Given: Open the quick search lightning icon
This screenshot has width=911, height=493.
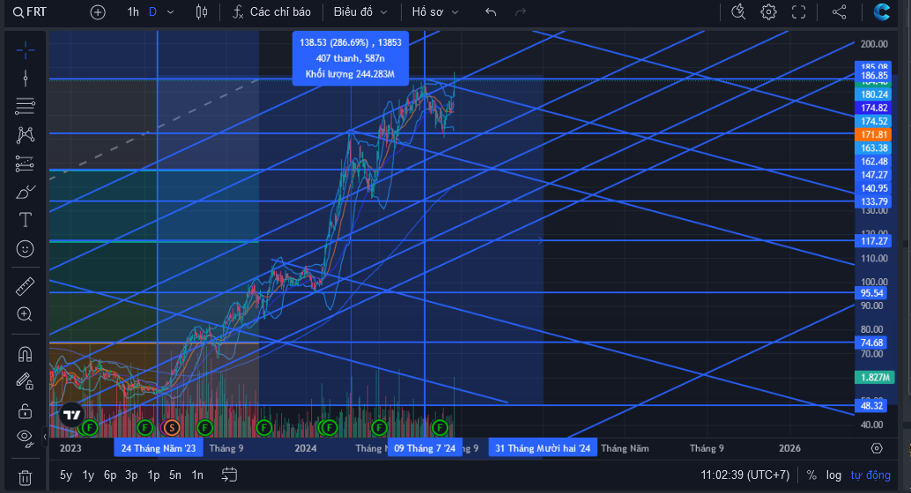Looking at the screenshot, I should point(738,11).
